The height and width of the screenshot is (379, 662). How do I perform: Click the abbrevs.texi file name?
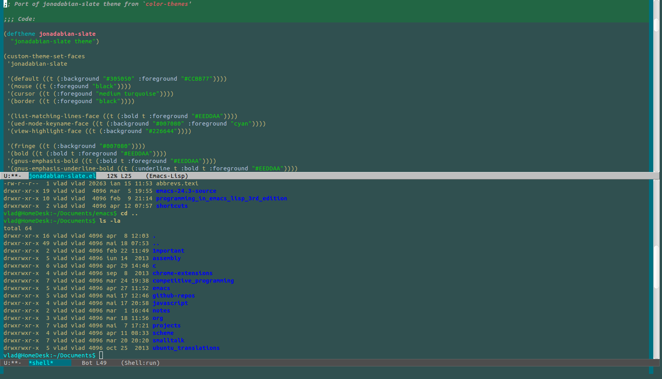177,183
